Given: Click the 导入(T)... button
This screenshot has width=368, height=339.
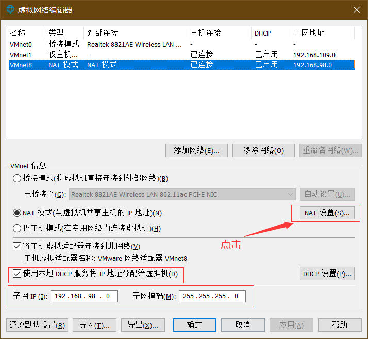Looking at the screenshot, I should 94,325.
